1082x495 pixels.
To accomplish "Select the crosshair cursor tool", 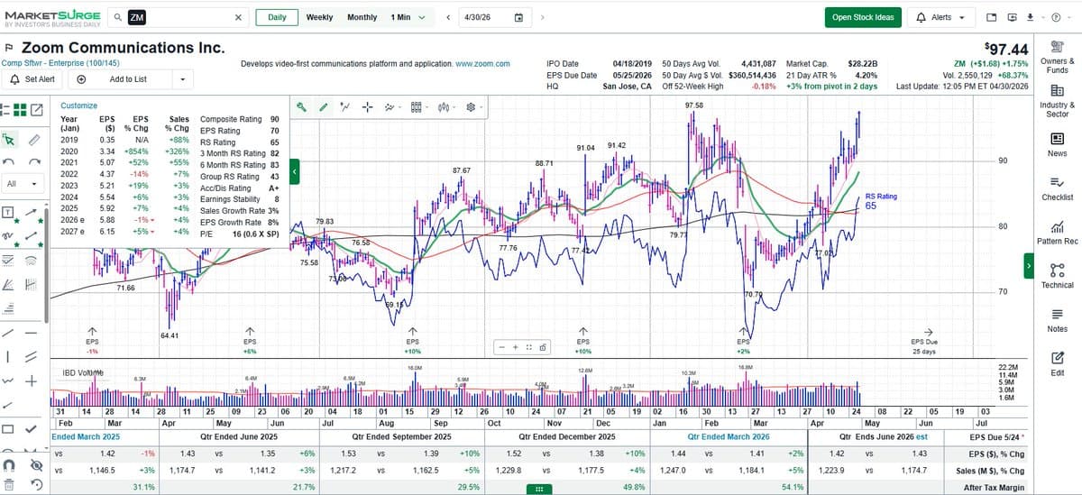I will (x=367, y=107).
